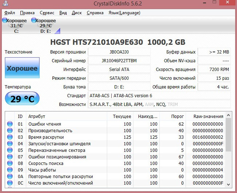This screenshot has width=237, height=193.
Task: Close the CrystalDiskInfo window
Action: click(x=228, y=2)
